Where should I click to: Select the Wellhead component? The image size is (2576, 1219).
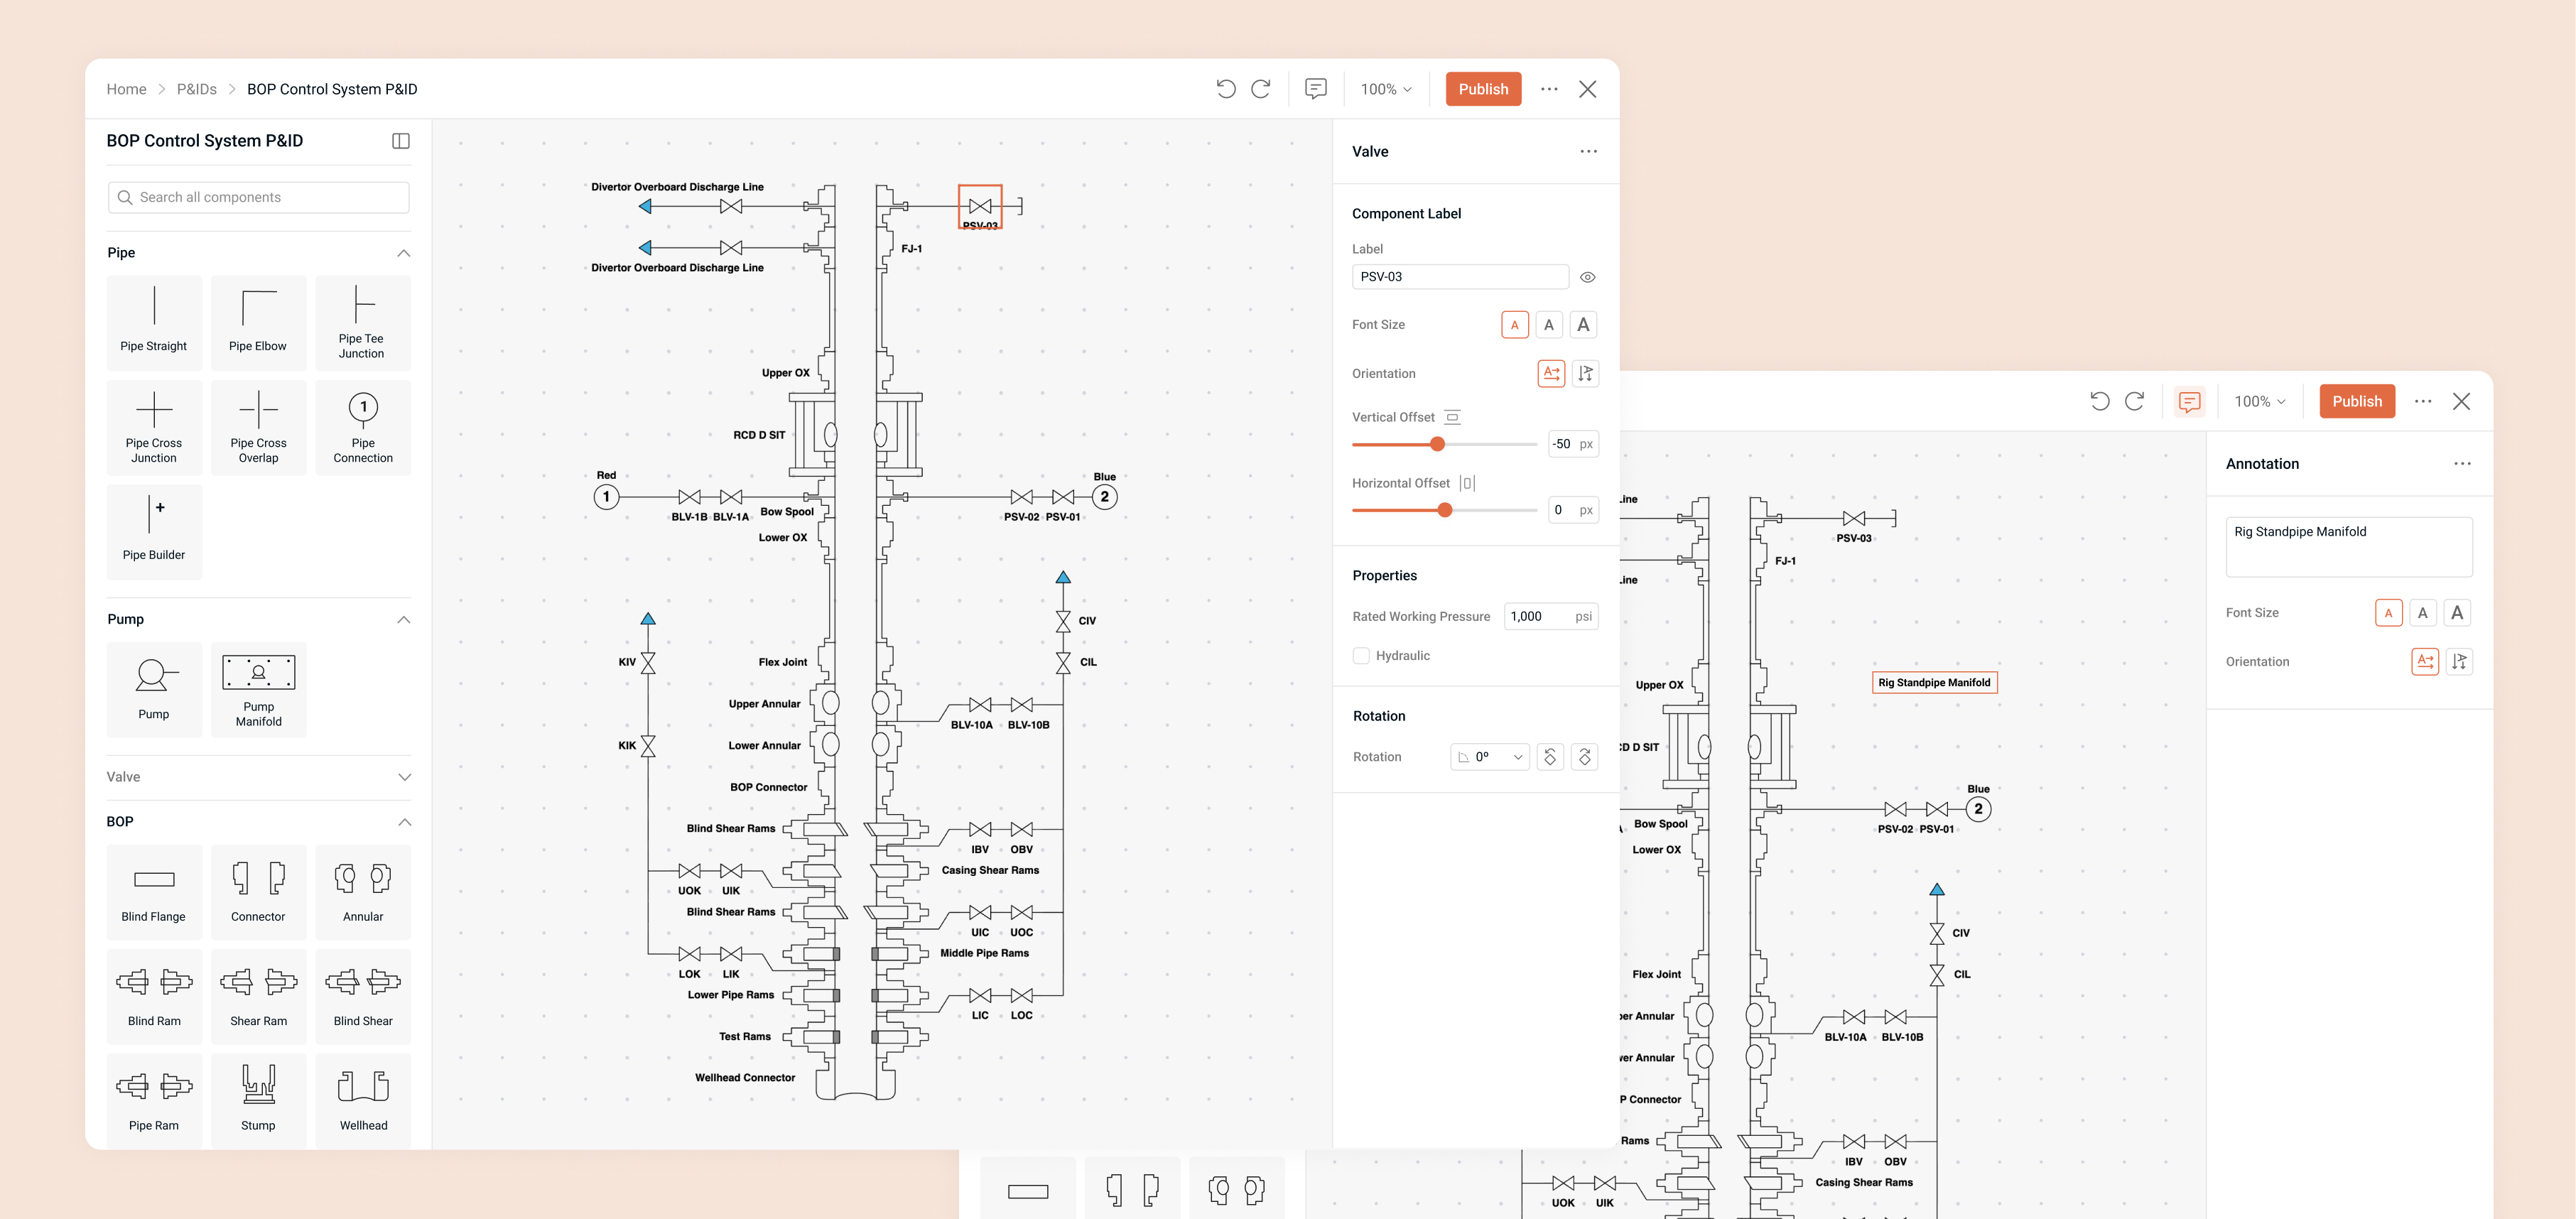click(x=362, y=1100)
